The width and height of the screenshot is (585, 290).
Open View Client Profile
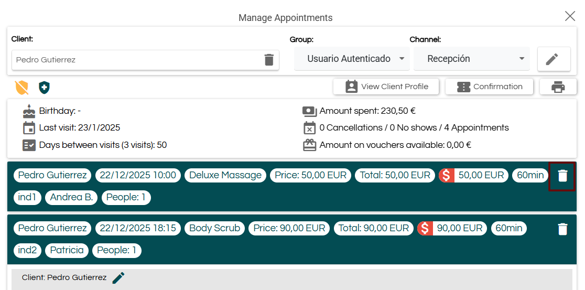click(386, 87)
